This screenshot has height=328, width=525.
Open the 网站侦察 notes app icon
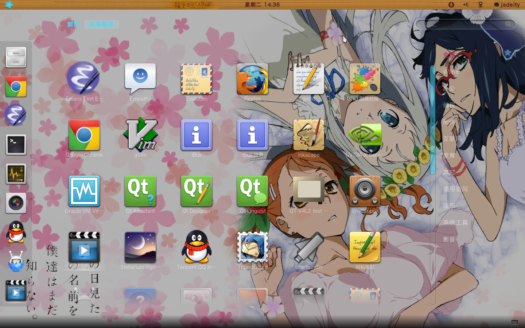tap(365, 250)
